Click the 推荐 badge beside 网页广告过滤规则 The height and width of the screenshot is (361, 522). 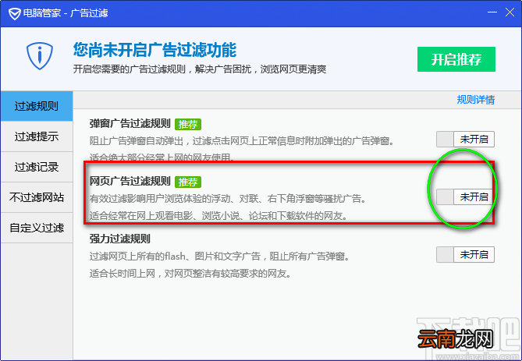tap(188, 182)
